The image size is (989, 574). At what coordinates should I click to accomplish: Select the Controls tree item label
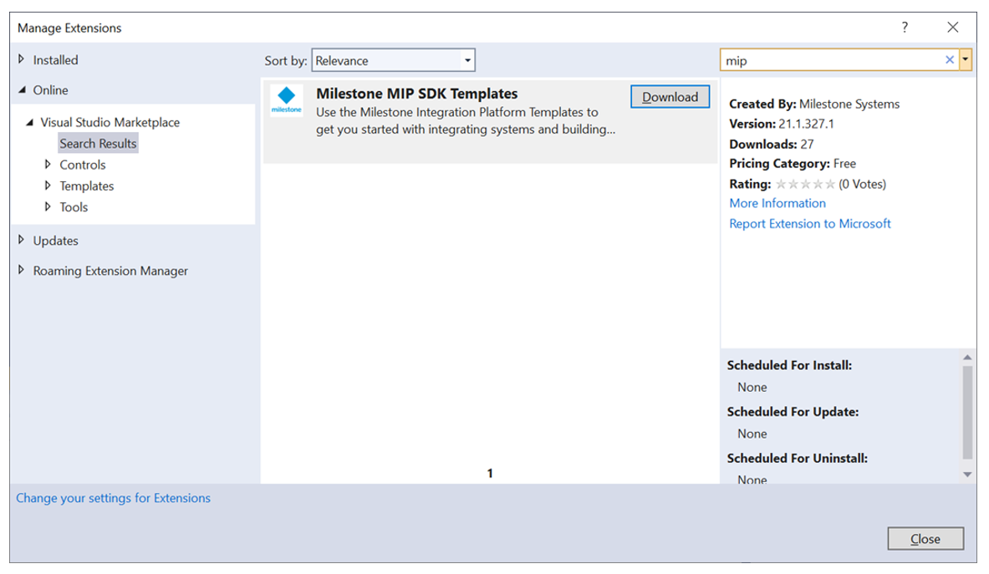[x=83, y=165]
